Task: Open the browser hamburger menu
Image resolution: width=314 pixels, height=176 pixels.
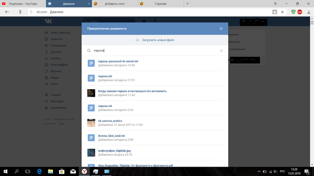Action: click(x=275, y=4)
